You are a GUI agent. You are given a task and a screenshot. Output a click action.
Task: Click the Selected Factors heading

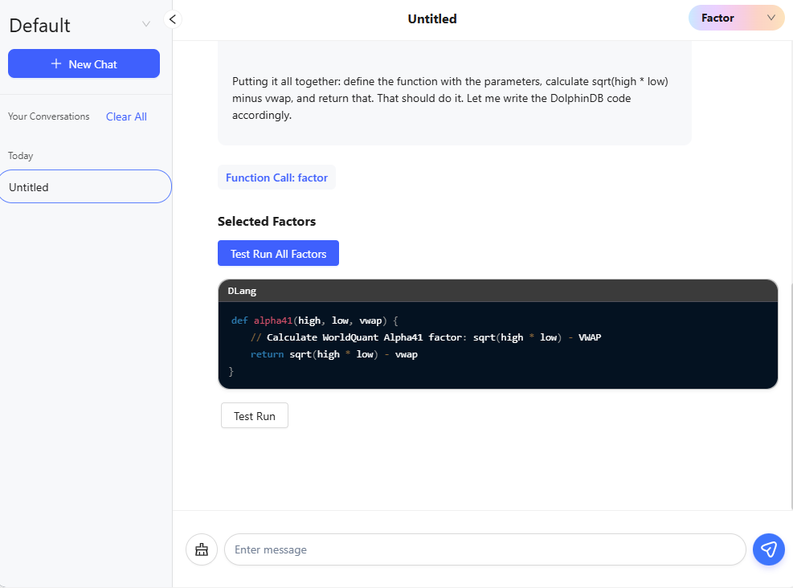click(x=267, y=222)
